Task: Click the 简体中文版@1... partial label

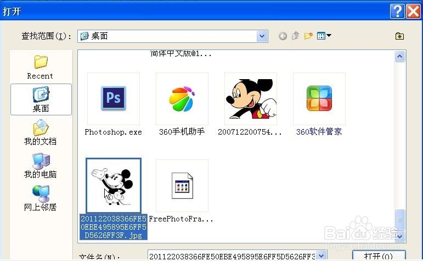Action: (x=181, y=53)
